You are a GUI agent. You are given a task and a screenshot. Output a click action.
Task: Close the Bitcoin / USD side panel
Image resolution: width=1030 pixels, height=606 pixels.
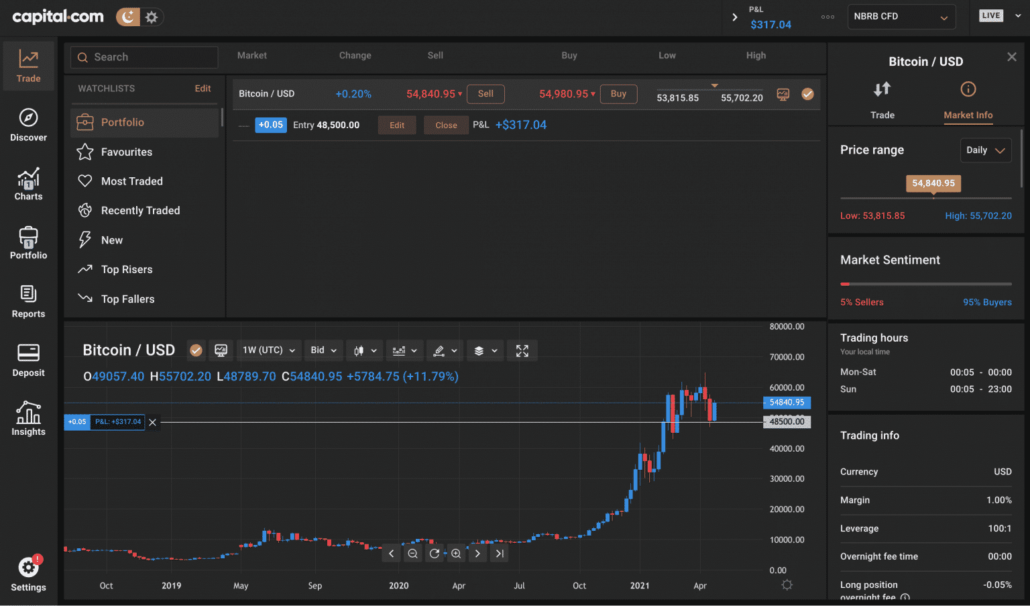click(1012, 57)
